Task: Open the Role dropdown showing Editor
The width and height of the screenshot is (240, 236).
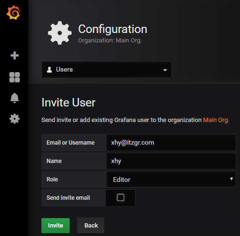Action: (x=171, y=179)
